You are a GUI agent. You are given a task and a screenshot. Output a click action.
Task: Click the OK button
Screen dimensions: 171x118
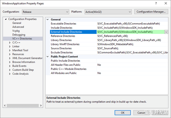point(123,113)
